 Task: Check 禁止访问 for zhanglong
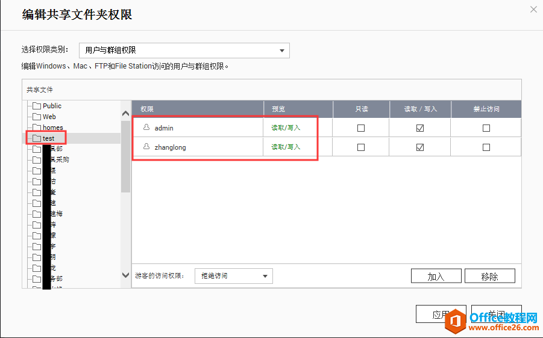coord(486,147)
